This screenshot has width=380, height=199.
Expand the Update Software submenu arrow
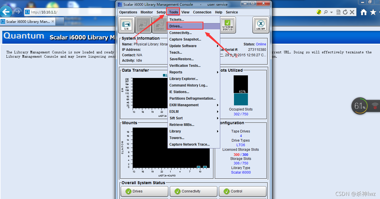point(218,46)
